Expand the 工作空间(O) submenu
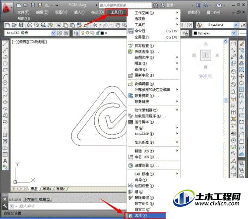 [153, 13]
